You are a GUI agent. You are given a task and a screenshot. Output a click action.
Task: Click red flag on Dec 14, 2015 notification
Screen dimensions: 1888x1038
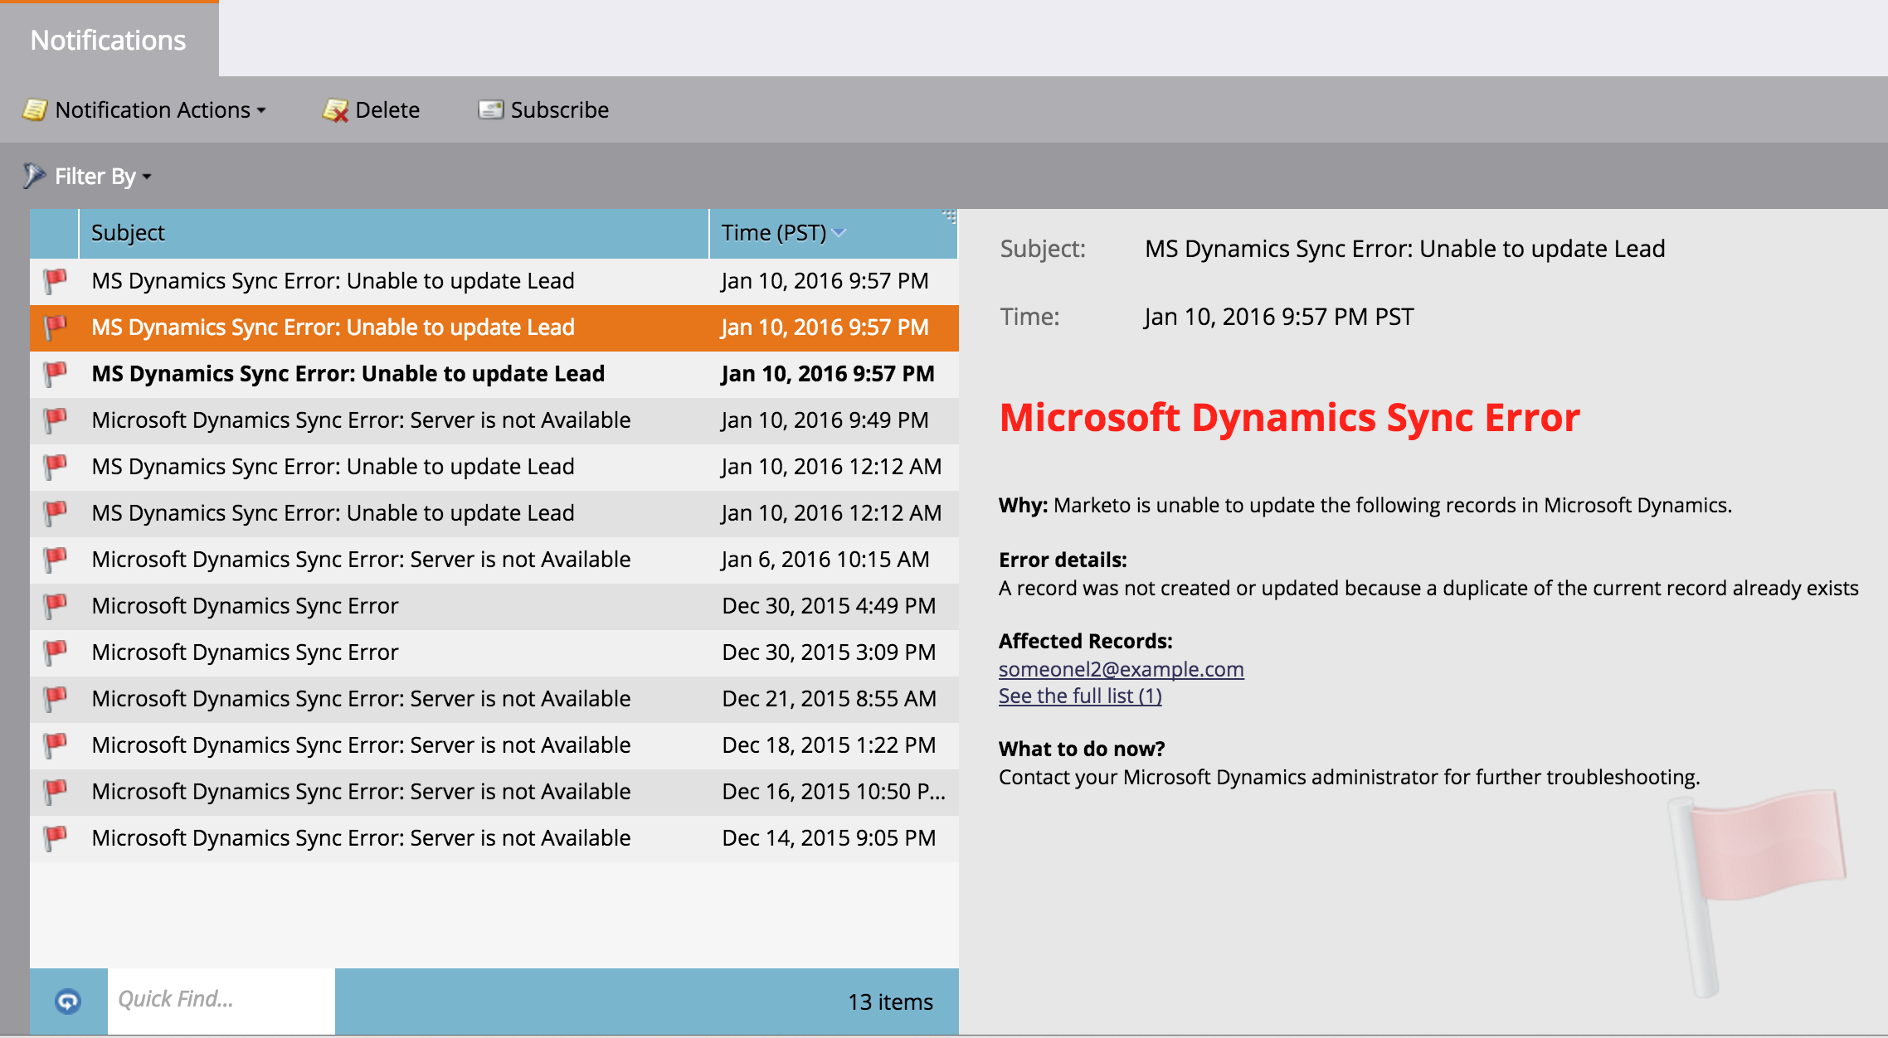click(x=55, y=838)
